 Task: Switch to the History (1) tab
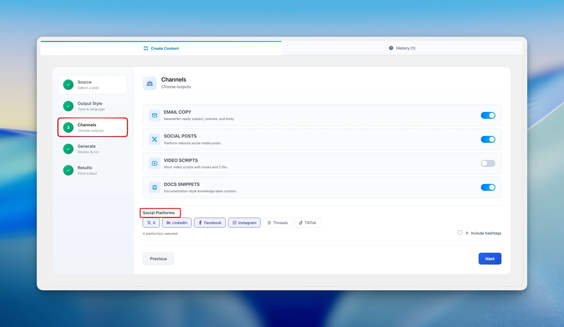tap(402, 48)
